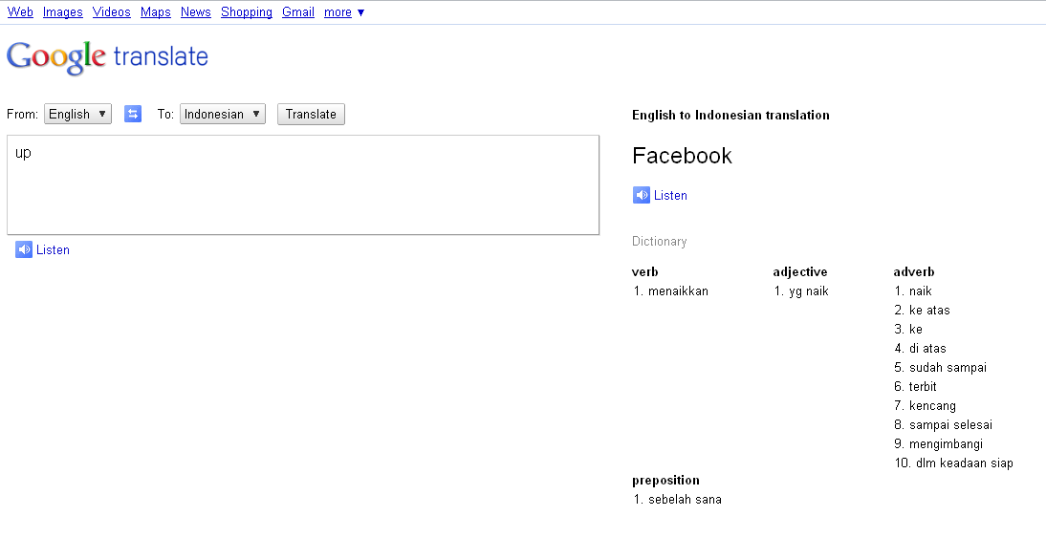Click the 'preposition' heading in Dictionary
The height and width of the screenshot is (538, 1046).
[665, 480]
